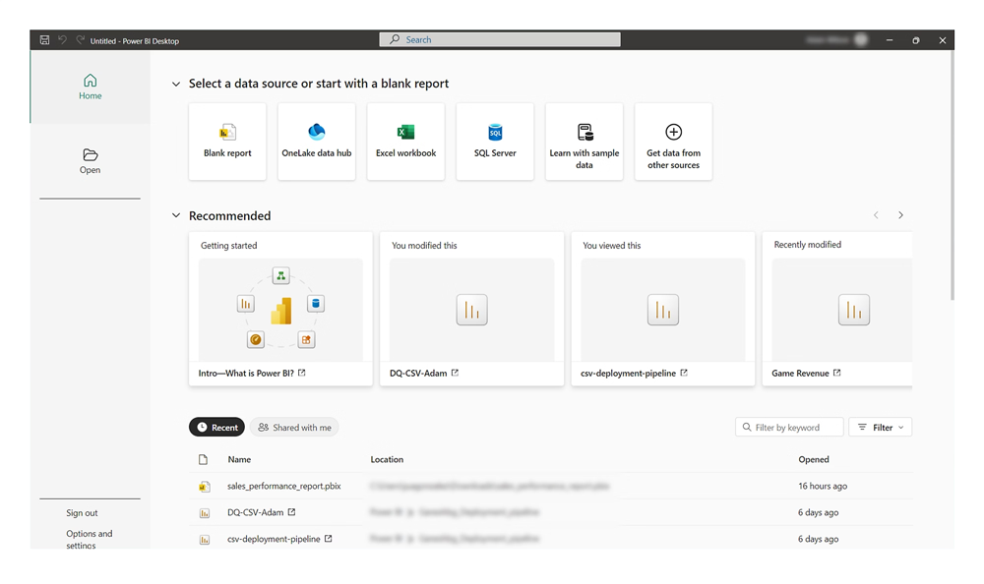Viewport: 984px width, 584px height.
Task: Choose the SQL Server data source
Action: click(495, 142)
